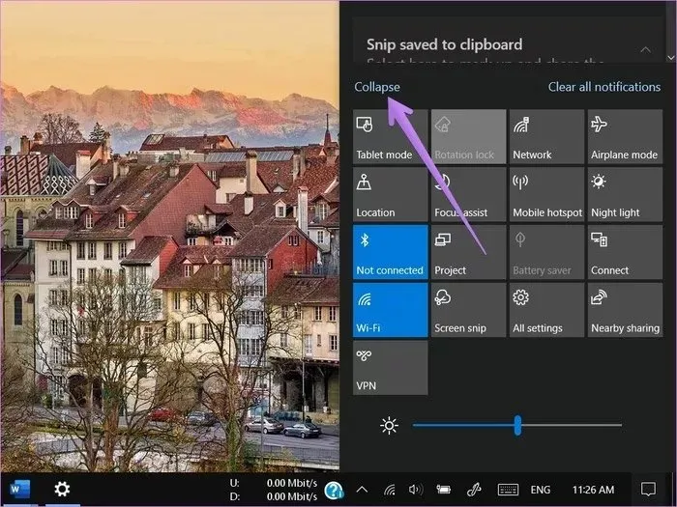Image resolution: width=677 pixels, height=507 pixels.
Task: Clear all notifications
Action: point(604,87)
